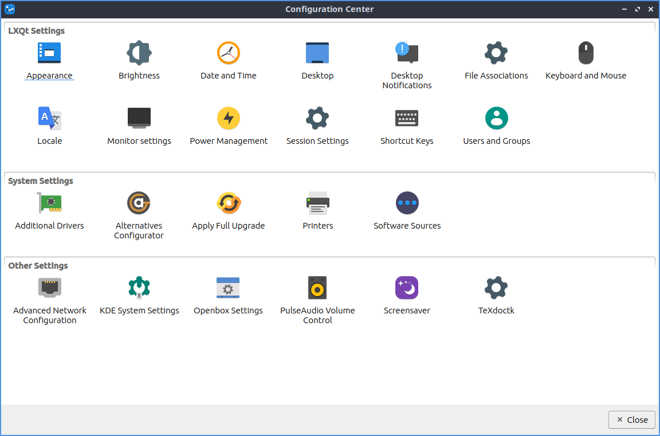Launch Additional Drivers tool

point(49,203)
